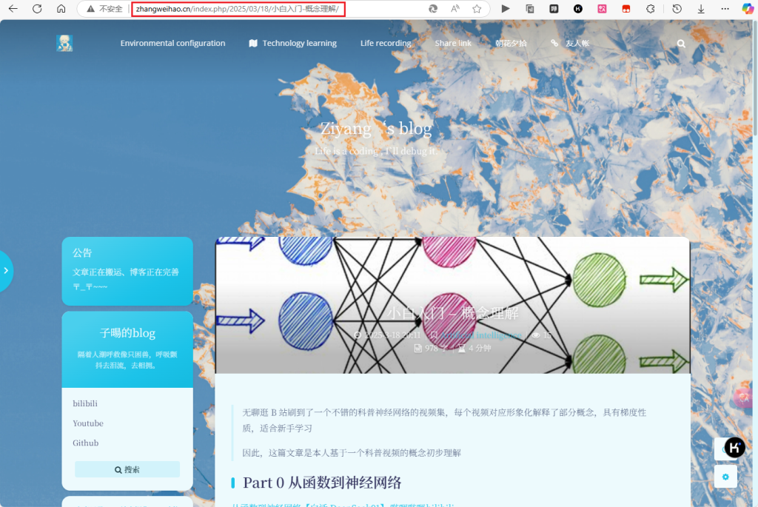Open the extensions puzzle-piece menu
The width and height of the screenshot is (758, 507).
click(651, 9)
